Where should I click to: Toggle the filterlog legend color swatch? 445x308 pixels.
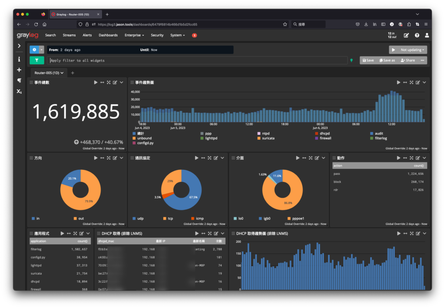[x=372, y=138]
